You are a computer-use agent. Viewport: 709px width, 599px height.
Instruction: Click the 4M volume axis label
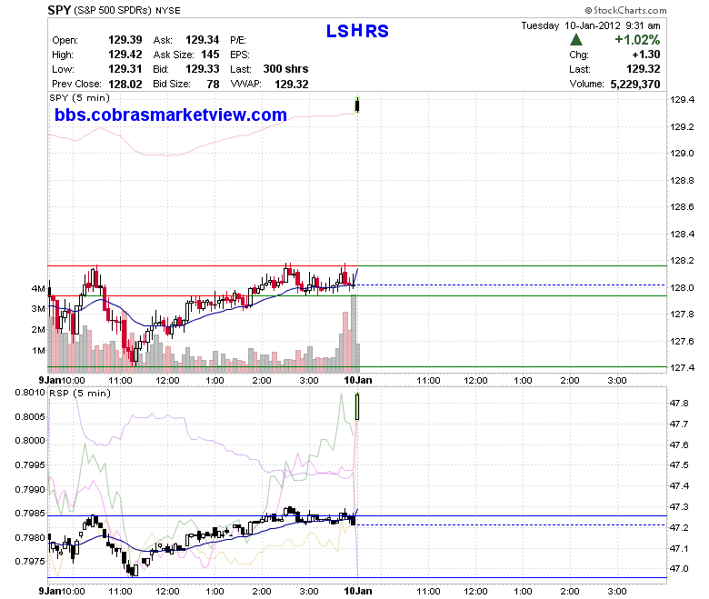click(x=38, y=288)
